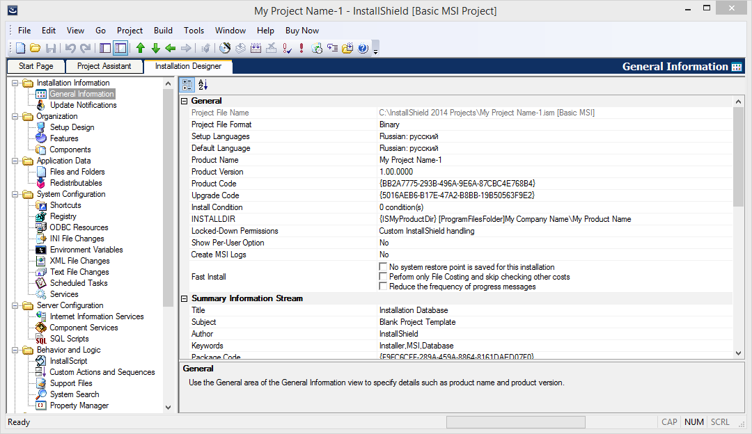Screen dimensions: 752x434
Task: Click the gray forward arrow icon
Action: coord(186,48)
